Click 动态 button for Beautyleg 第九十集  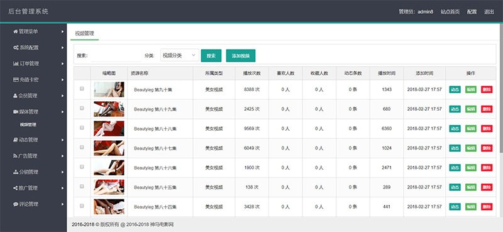coord(455,89)
